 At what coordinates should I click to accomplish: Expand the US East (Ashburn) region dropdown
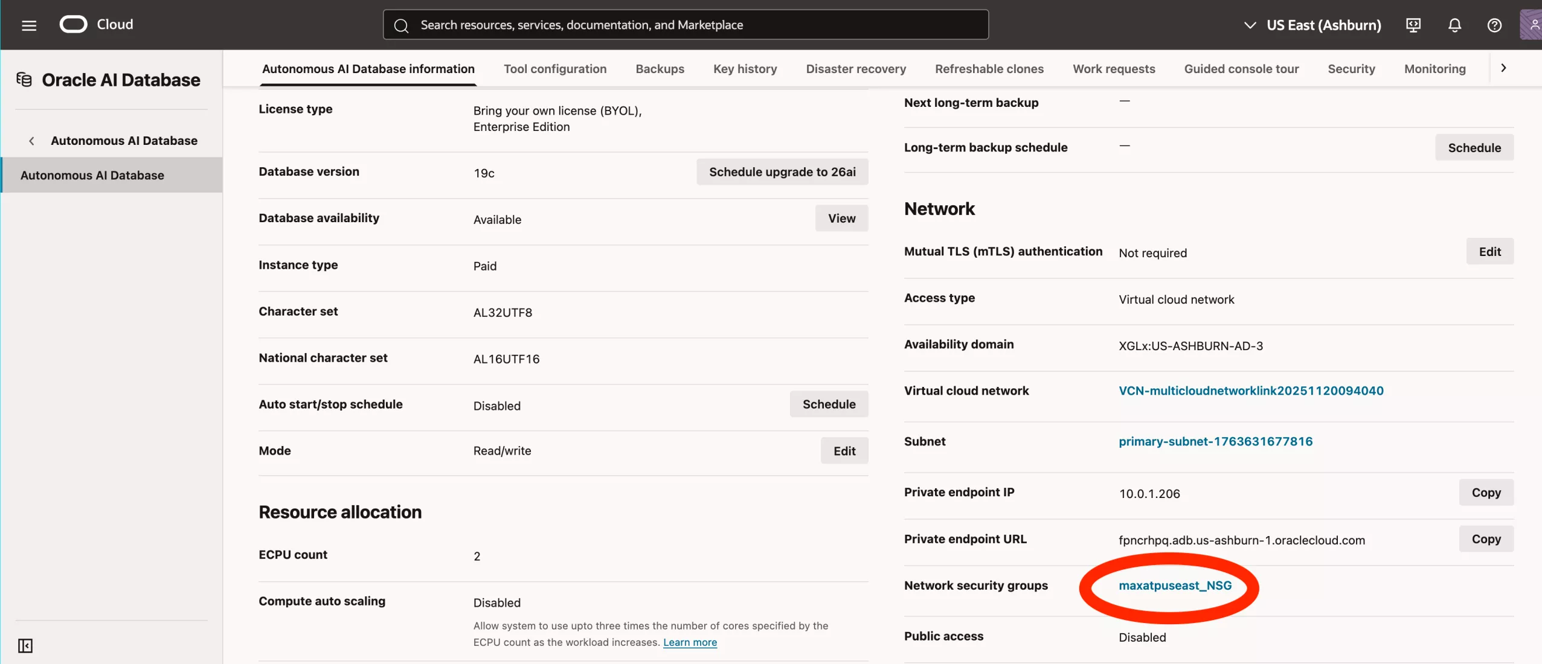[1312, 25]
